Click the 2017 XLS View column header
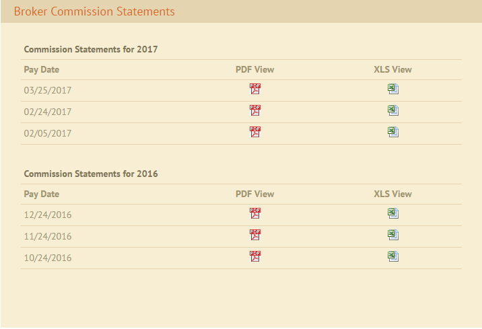The width and height of the screenshot is (482, 329). click(393, 69)
